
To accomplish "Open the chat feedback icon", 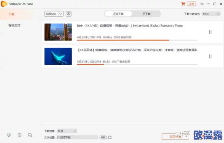I will pyautogui.click(x=30, y=135).
